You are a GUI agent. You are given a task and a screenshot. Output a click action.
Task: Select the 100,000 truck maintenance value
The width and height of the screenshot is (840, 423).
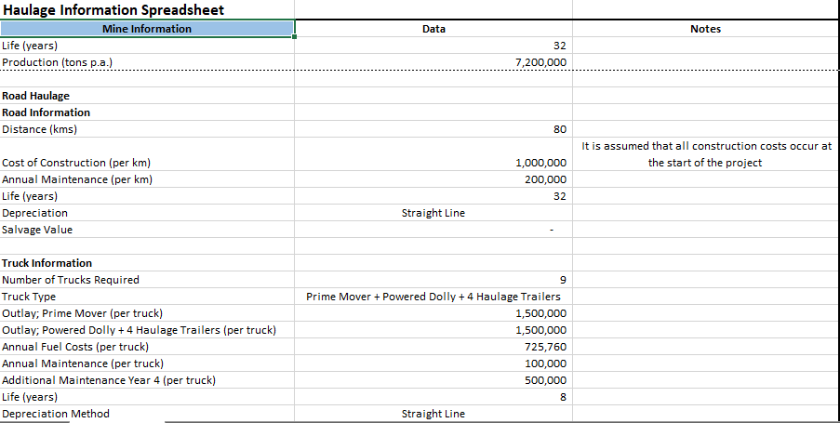click(x=545, y=364)
